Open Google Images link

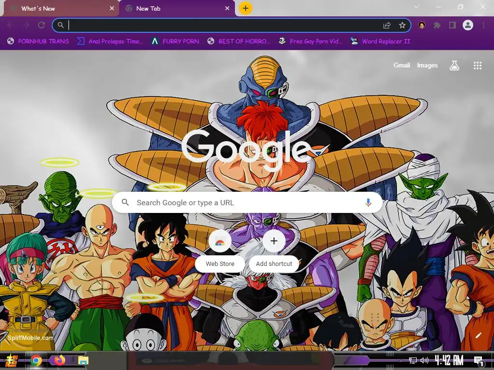click(427, 66)
